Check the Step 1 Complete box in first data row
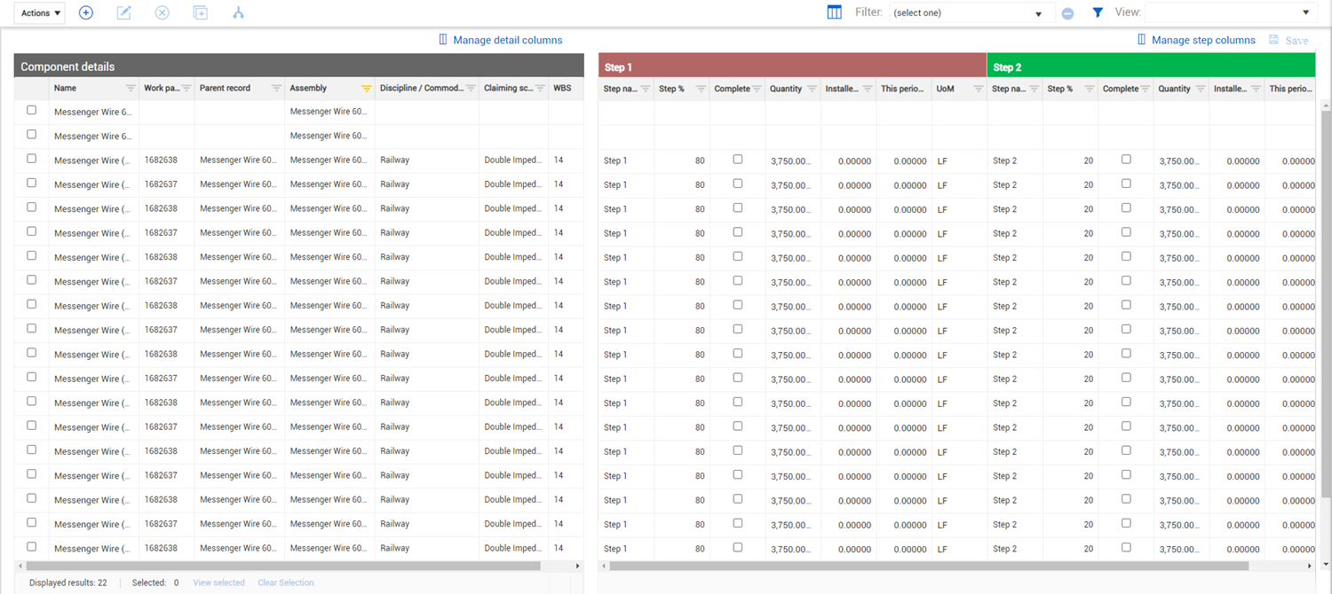Screen dimensions: 1332x594 (738, 160)
